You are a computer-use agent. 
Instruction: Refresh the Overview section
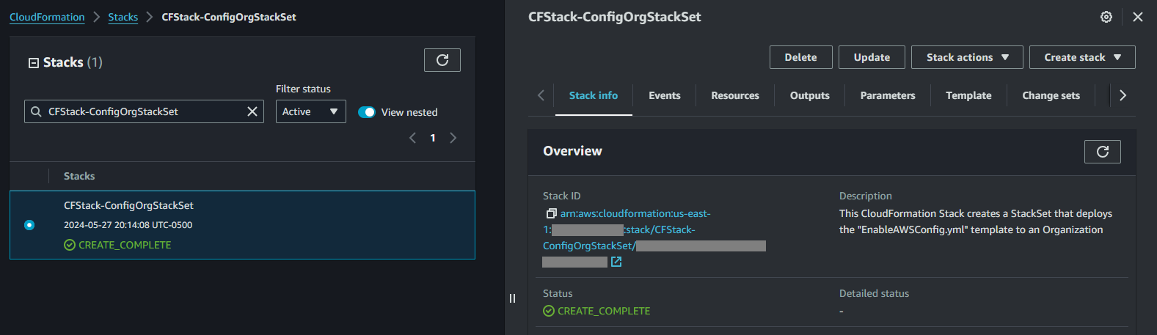[1102, 152]
